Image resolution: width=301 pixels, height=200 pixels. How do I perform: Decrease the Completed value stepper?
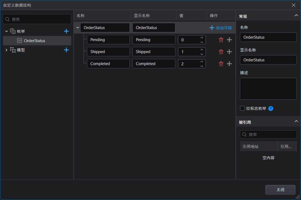click(x=202, y=66)
